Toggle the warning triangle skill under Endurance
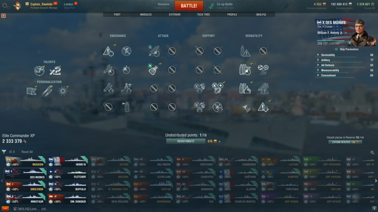 pos(108,51)
